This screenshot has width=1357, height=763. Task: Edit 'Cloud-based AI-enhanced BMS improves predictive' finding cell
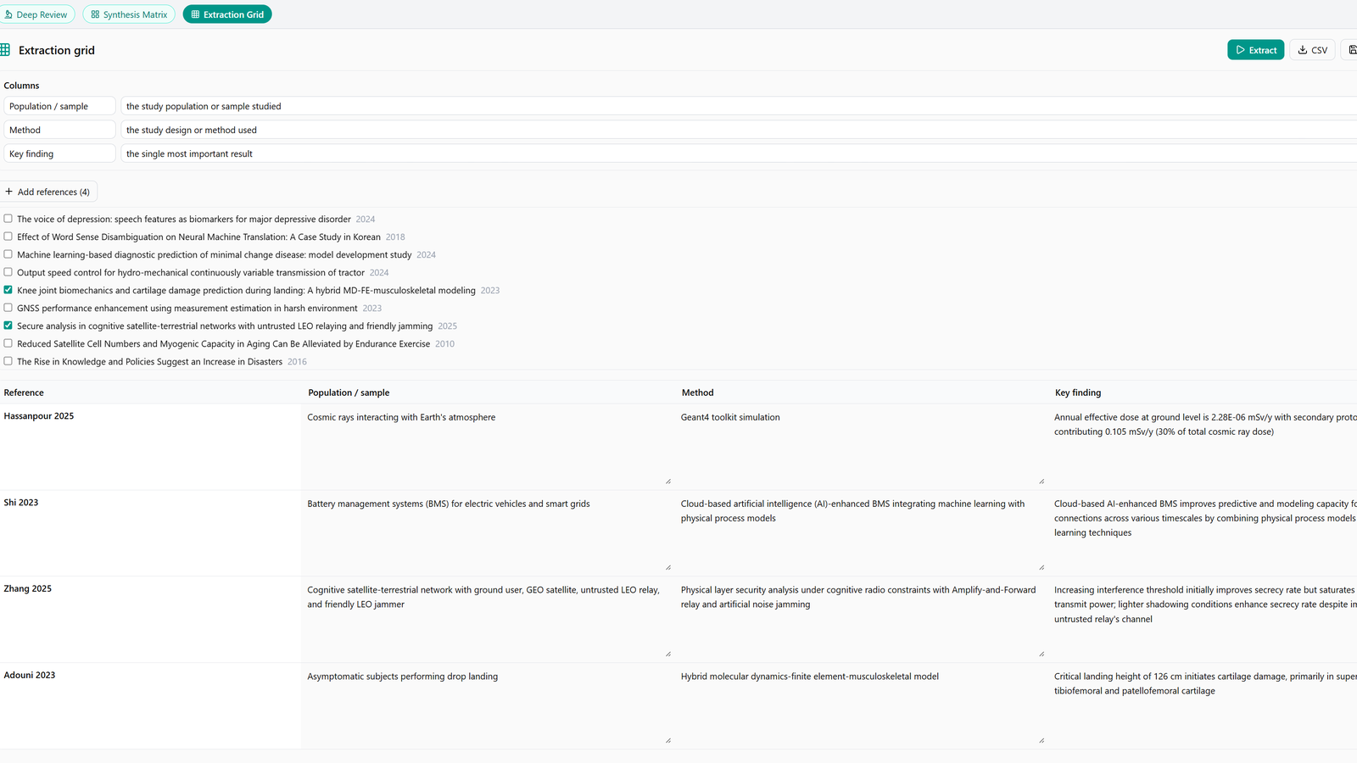pyautogui.click(x=1203, y=533)
